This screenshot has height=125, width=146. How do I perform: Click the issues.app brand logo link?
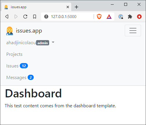coord(24,31)
